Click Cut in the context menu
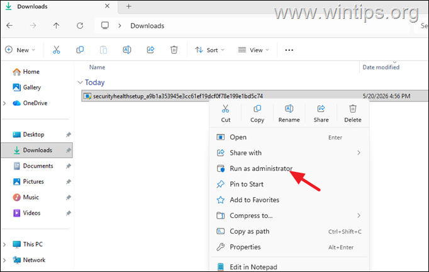Image resolution: width=429 pixels, height=272 pixels. pyautogui.click(x=226, y=114)
